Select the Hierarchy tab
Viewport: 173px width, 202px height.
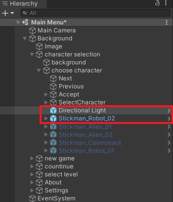21,4
